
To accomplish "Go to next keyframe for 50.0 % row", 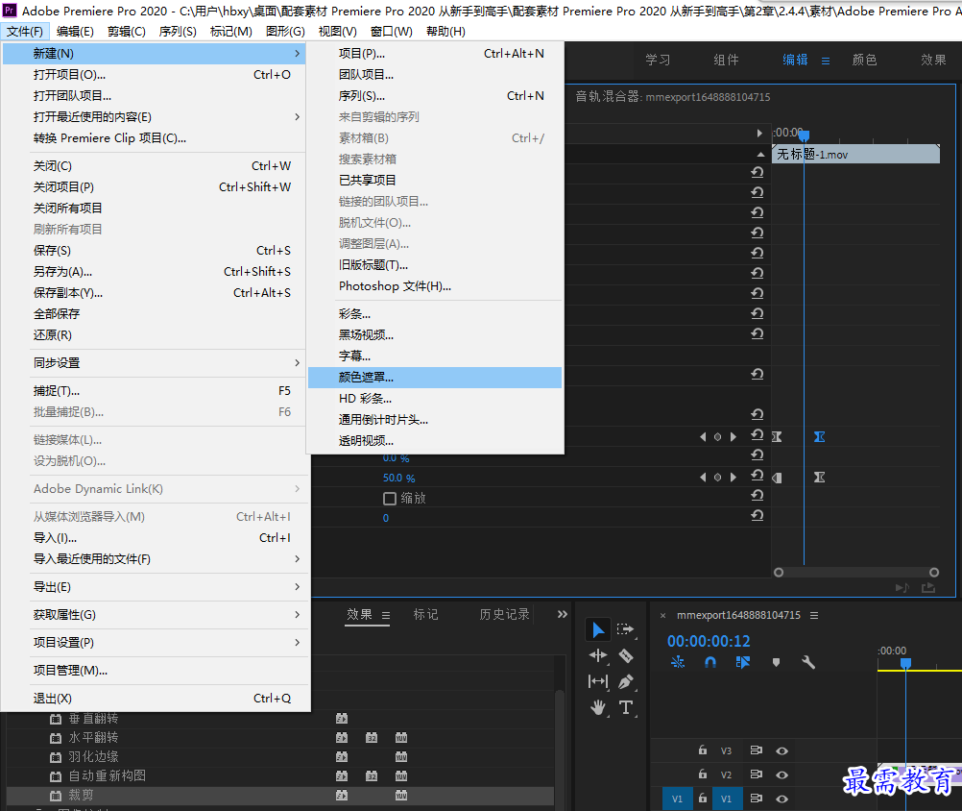I will click(x=734, y=477).
